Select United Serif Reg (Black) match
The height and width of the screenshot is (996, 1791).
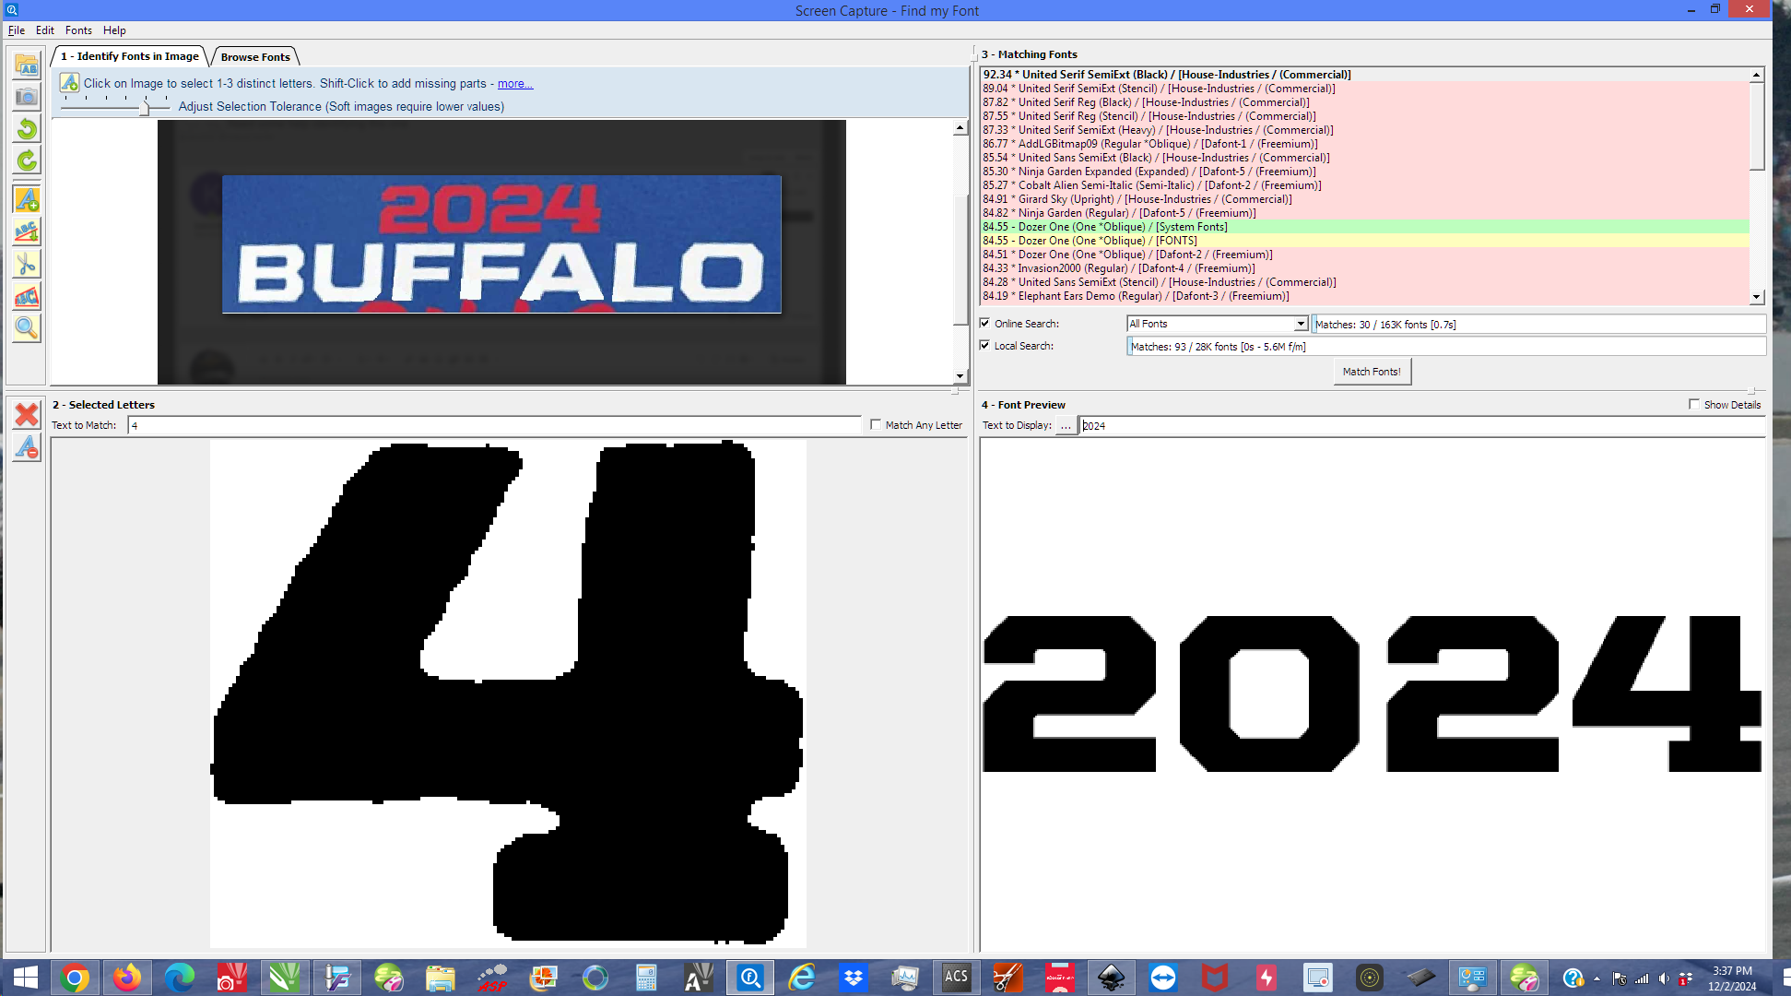point(1365,102)
